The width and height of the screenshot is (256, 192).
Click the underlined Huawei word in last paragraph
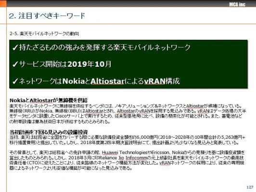click(x=110, y=153)
